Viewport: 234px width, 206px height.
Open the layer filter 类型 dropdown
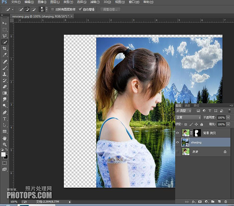(x=184, y=111)
